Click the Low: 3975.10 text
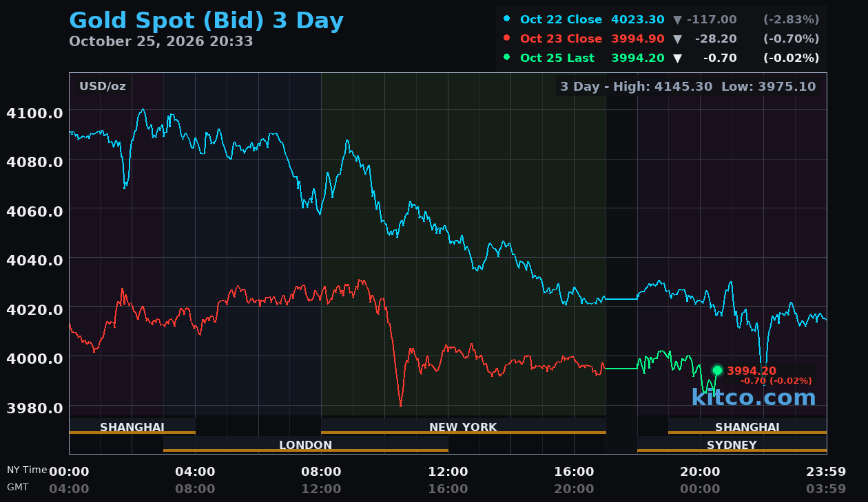Viewport: 868px width, 502px height. (x=768, y=86)
